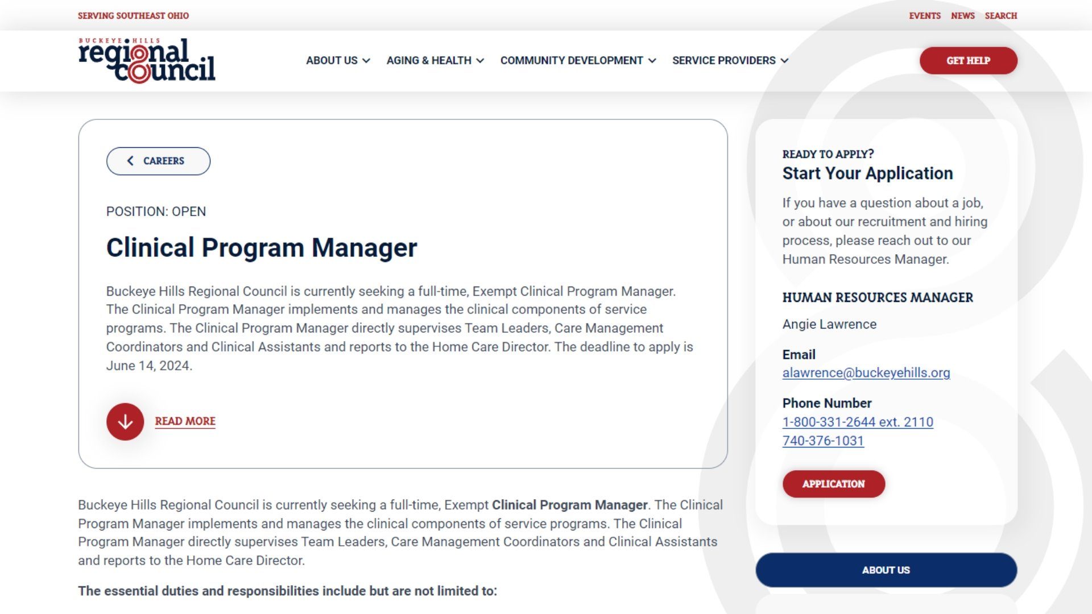Click the APPLICATION red button icon

tap(833, 484)
